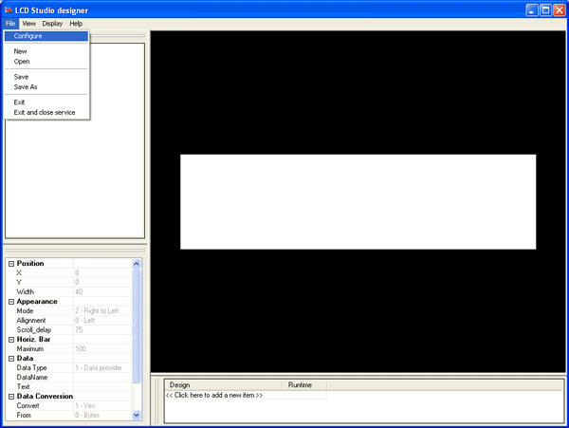Viewport: 569px width, 428px height.
Task: Close the LCD Studio designer window
Action: (560, 10)
